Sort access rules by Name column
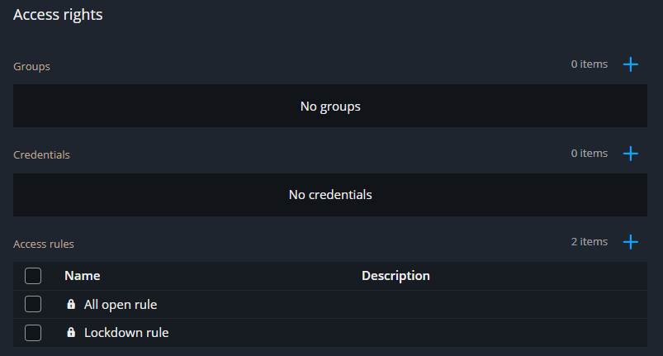The image size is (663, 356). click(x=83, y=276)
